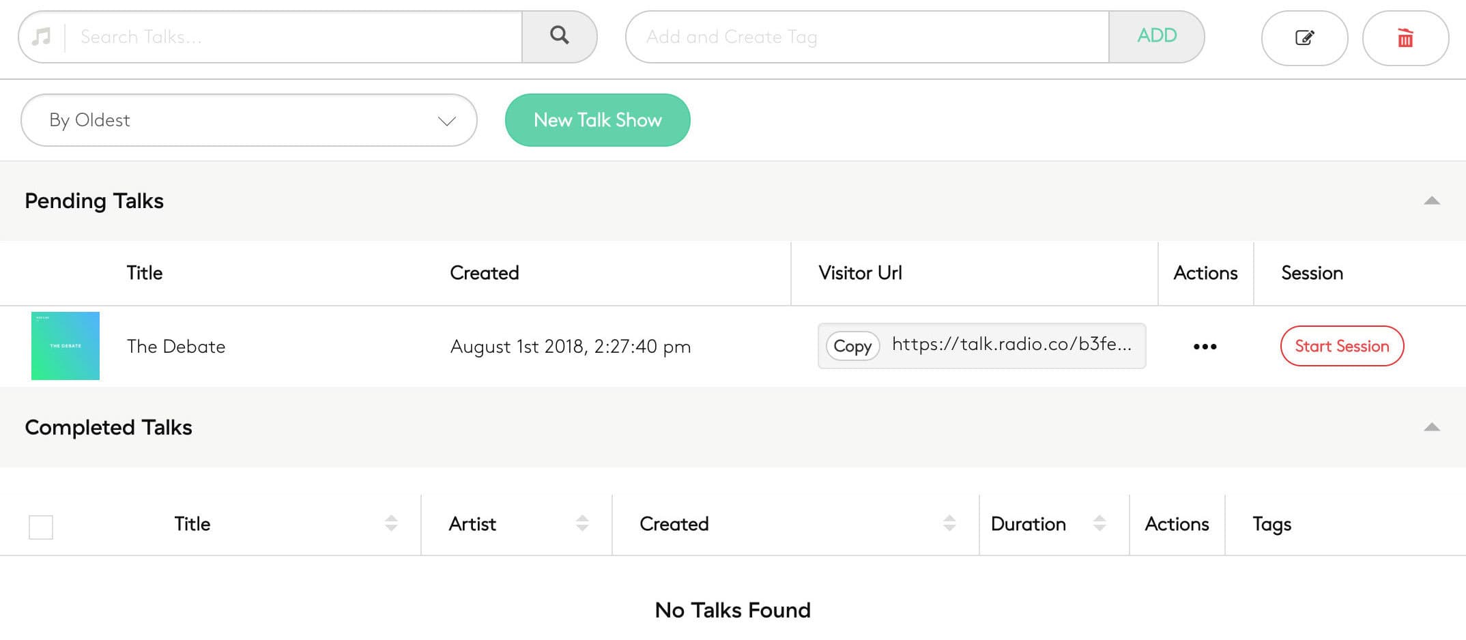Click the Add and Create Tag field
This screenshot has width=1466, height=640.
click(x=867, y=37)
